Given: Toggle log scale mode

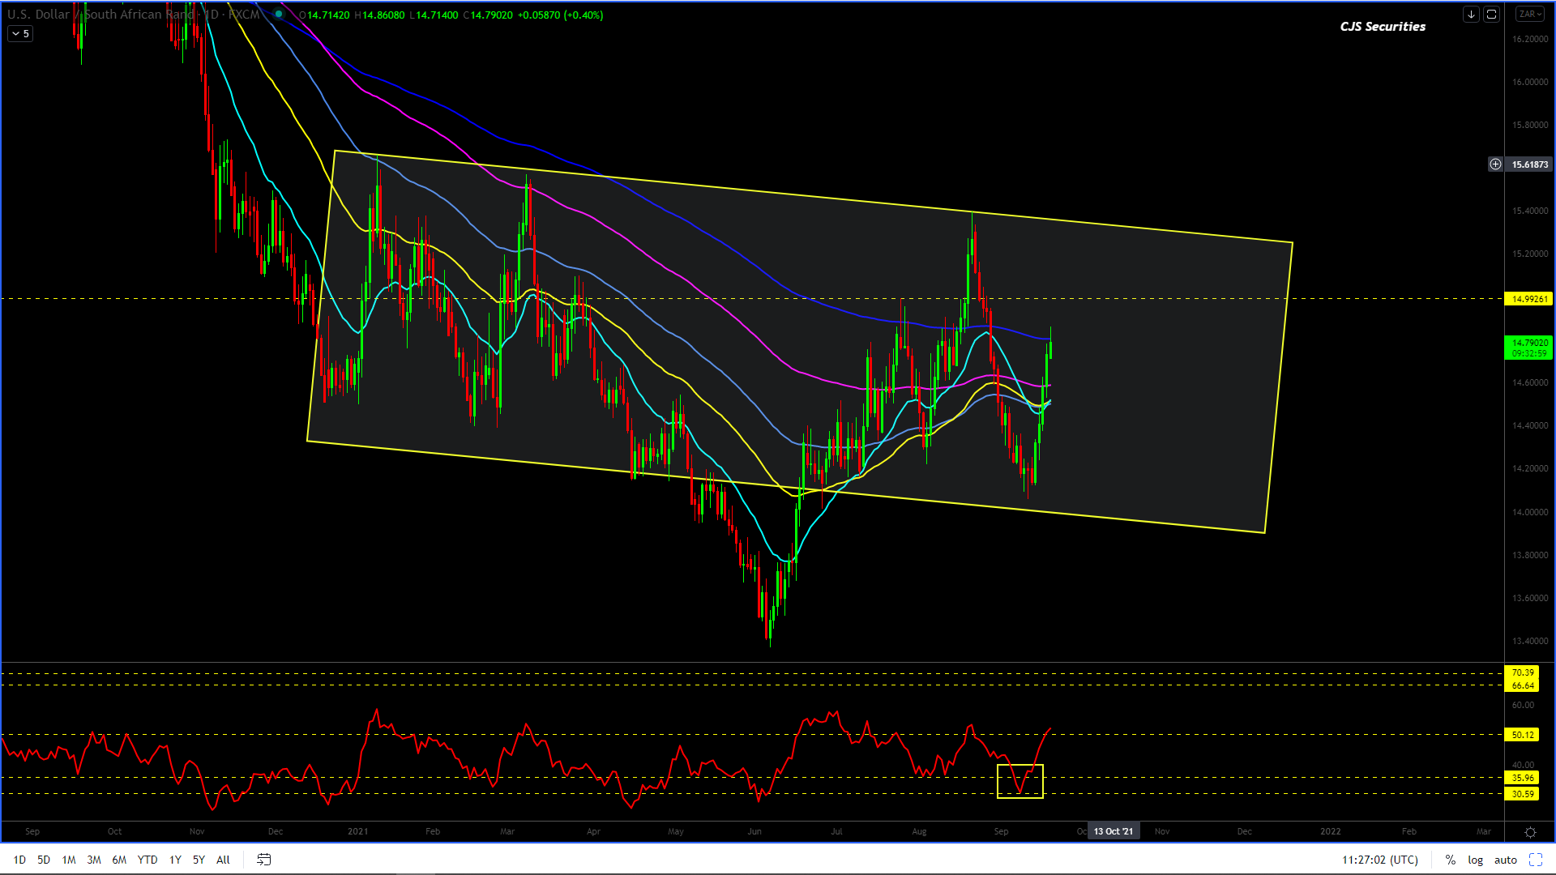Looking at the screenshot, I should click(x=1475, y=860).
